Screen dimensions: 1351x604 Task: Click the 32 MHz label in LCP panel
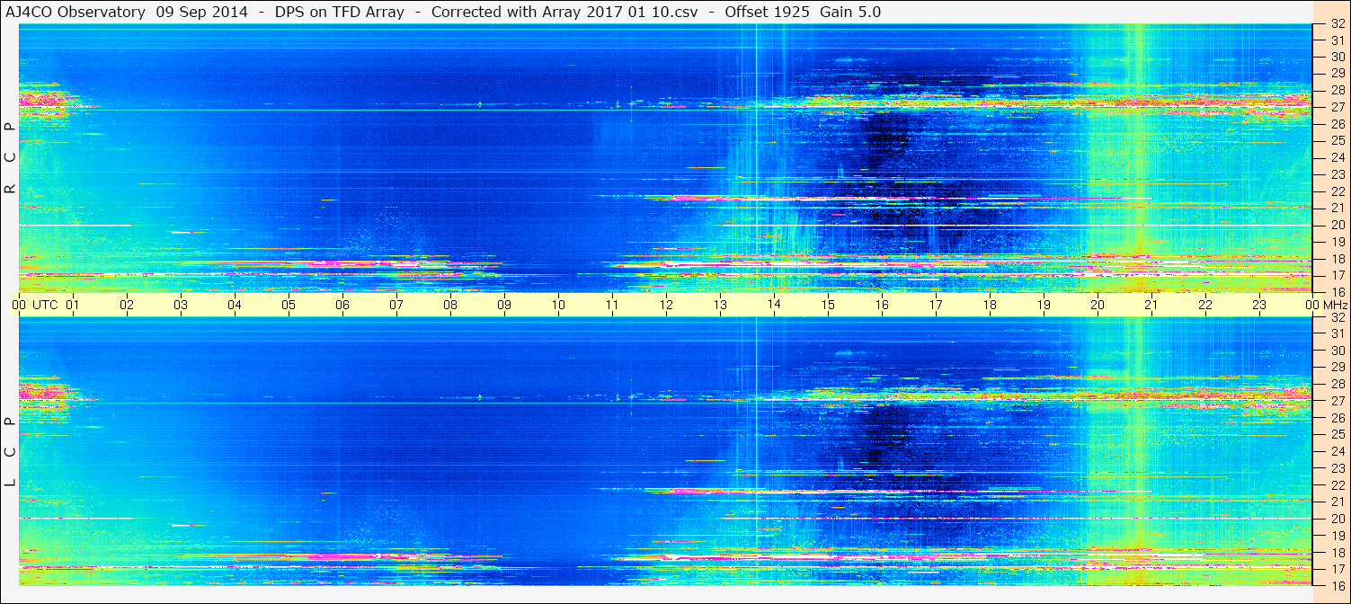click(1337, 317)
